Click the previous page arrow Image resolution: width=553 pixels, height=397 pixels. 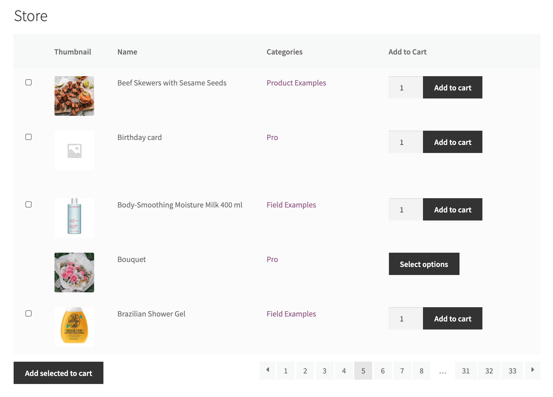pyautogui.click(x=267, y=370)
